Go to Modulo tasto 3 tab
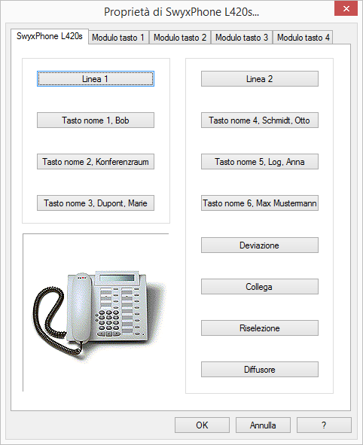 point(242,38)
